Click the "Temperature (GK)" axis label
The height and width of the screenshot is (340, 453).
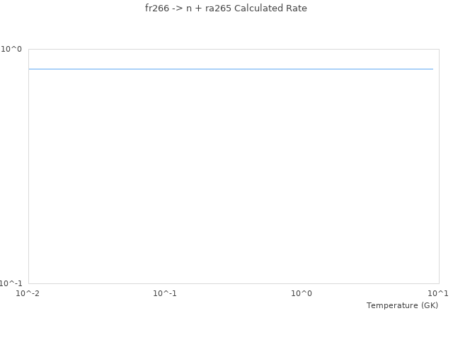point(402,305)
